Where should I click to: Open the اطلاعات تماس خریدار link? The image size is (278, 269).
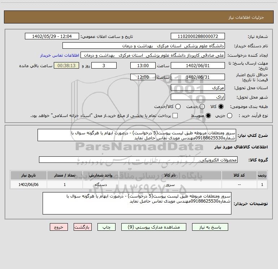[x=60, y=55]
